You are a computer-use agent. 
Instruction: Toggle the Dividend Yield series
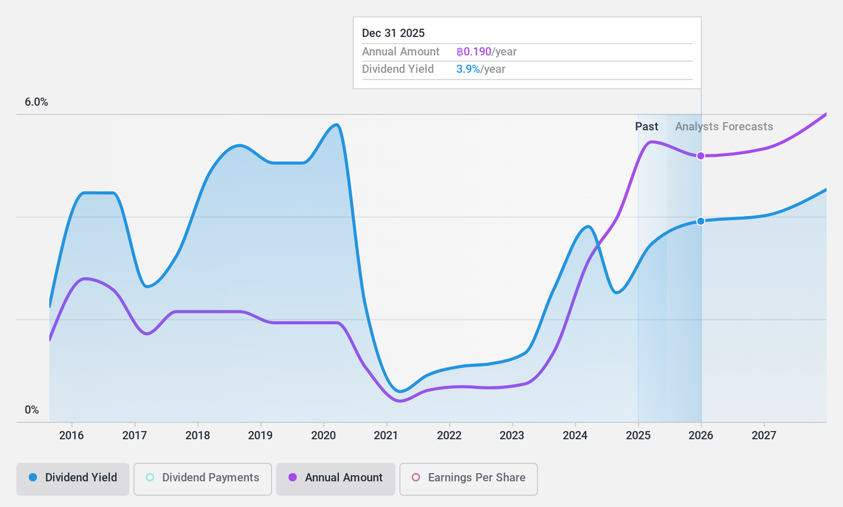pyautogui.click(x=73, y=479)
